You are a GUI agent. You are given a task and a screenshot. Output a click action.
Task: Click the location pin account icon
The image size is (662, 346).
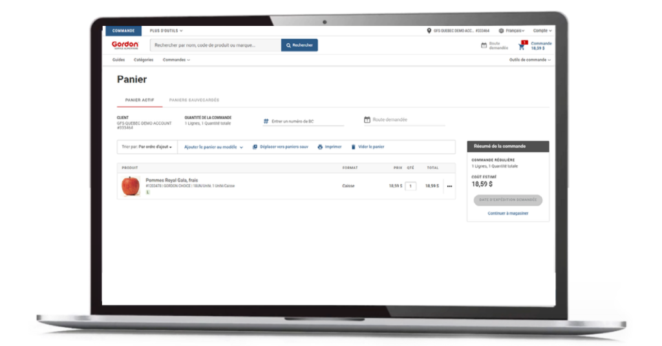(429, 30)
